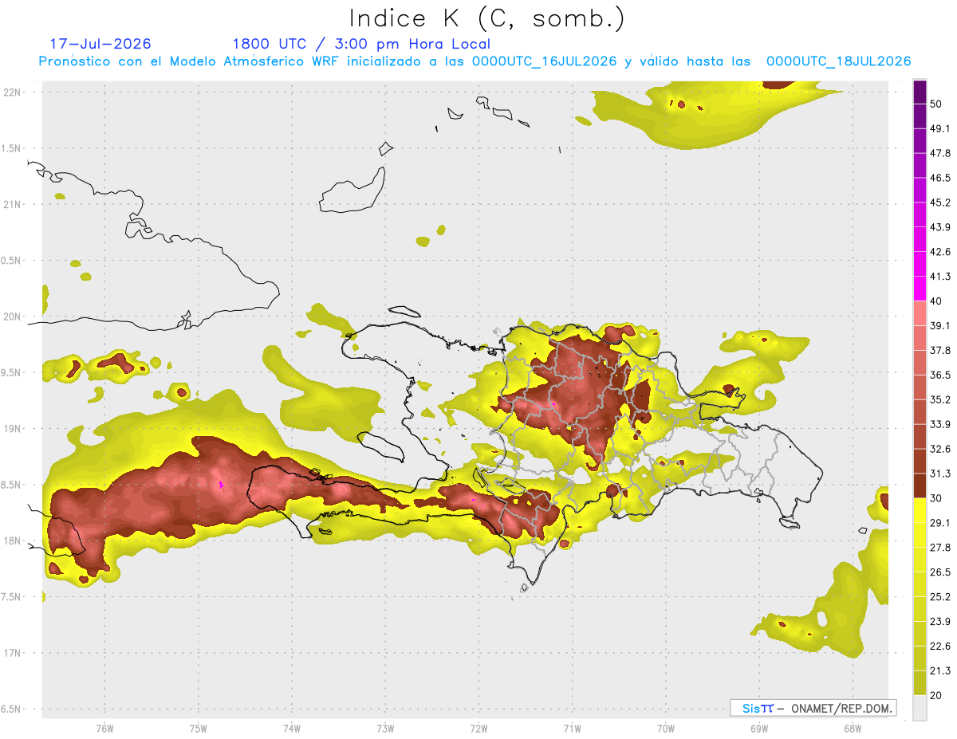The image size is (957, 739).
Task: Click the '69W' longitude label
Action: (758, 729)
